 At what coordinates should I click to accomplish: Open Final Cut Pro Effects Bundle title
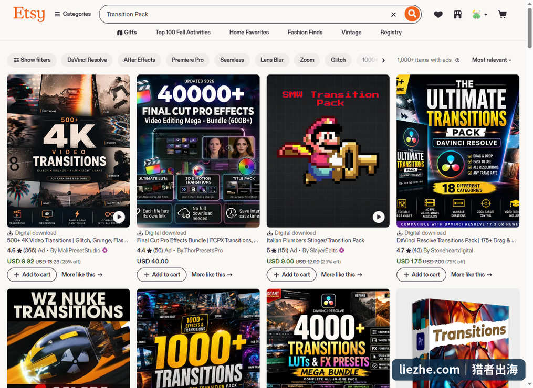pos(197,240)
